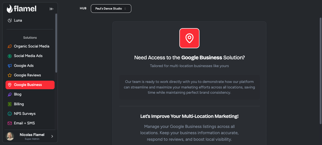Open Google Reviews section
Screen dimensions: 322x145
click(30, 75)
